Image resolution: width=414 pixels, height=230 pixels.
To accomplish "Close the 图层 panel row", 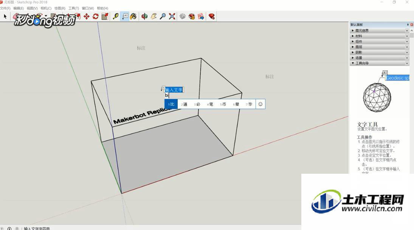I will click(407, 47).
